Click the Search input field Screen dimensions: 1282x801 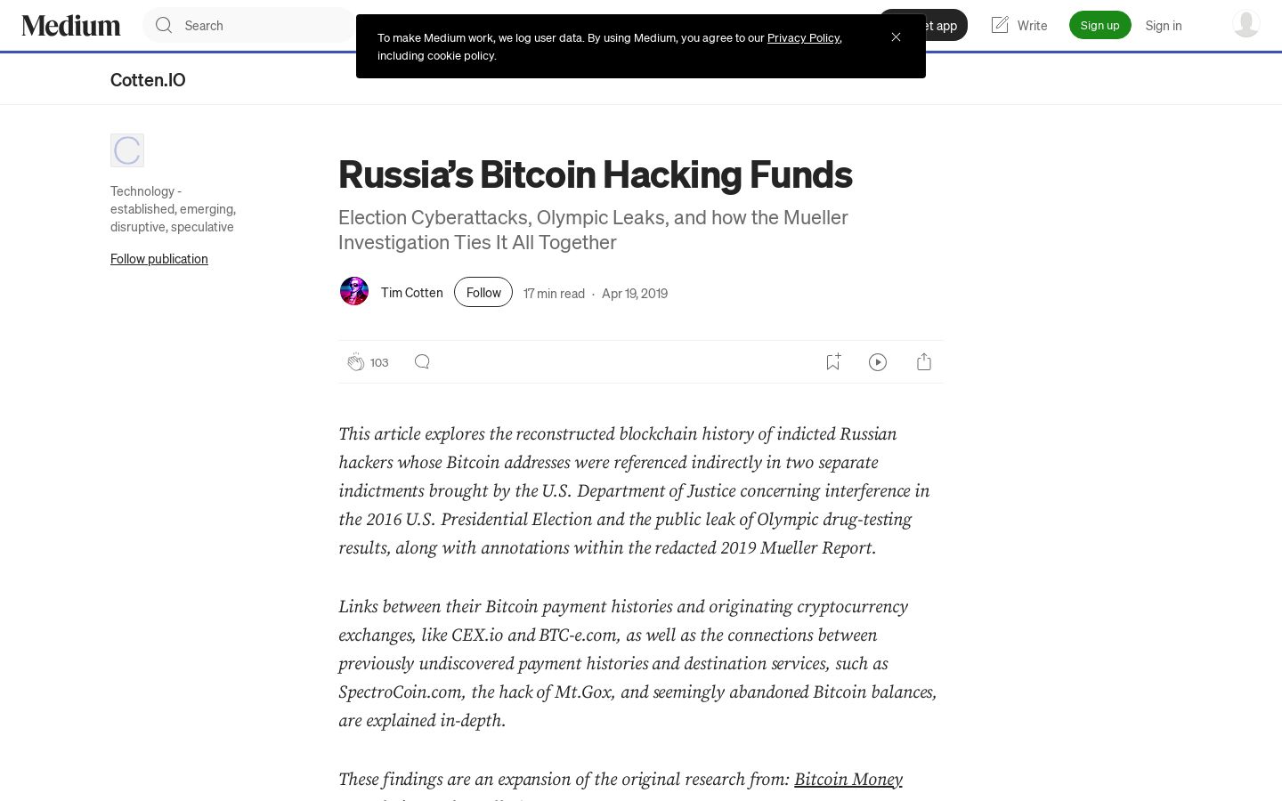pos(249,25)
